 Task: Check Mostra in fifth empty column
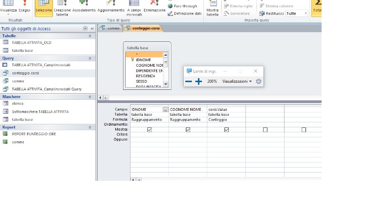304,130
